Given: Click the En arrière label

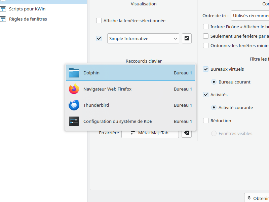Looking at the screenshot, I should 109,133.
